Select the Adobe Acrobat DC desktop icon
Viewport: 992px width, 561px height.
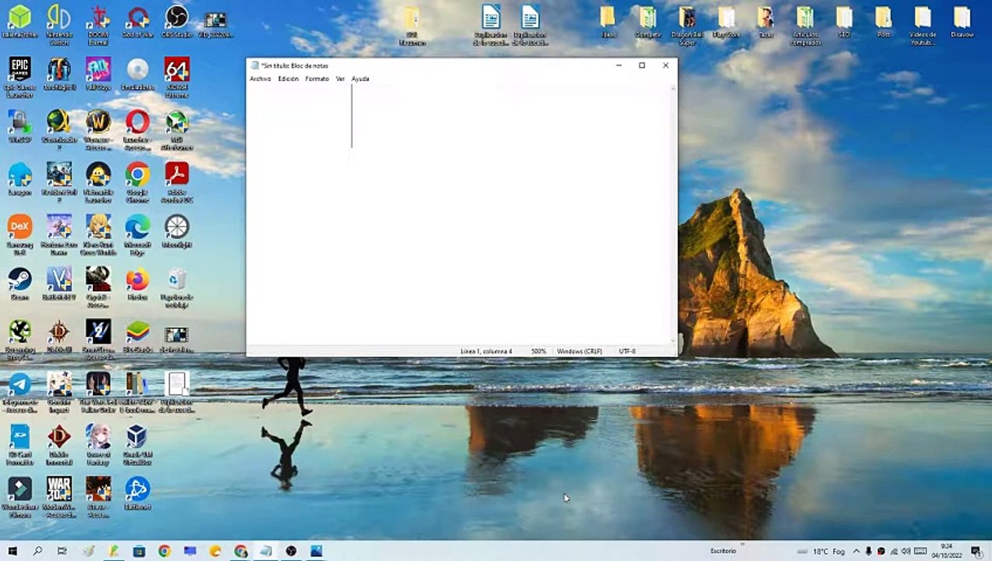(177, 182)
